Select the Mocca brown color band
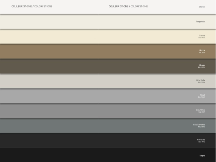The height and width of the screenshot is (162, 216). click(x=108, y=51)
